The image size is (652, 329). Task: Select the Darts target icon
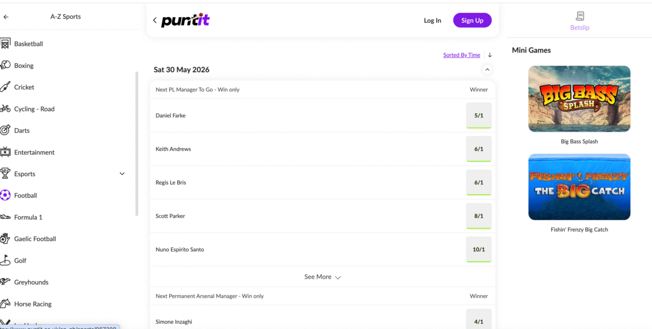click(5, 130)
